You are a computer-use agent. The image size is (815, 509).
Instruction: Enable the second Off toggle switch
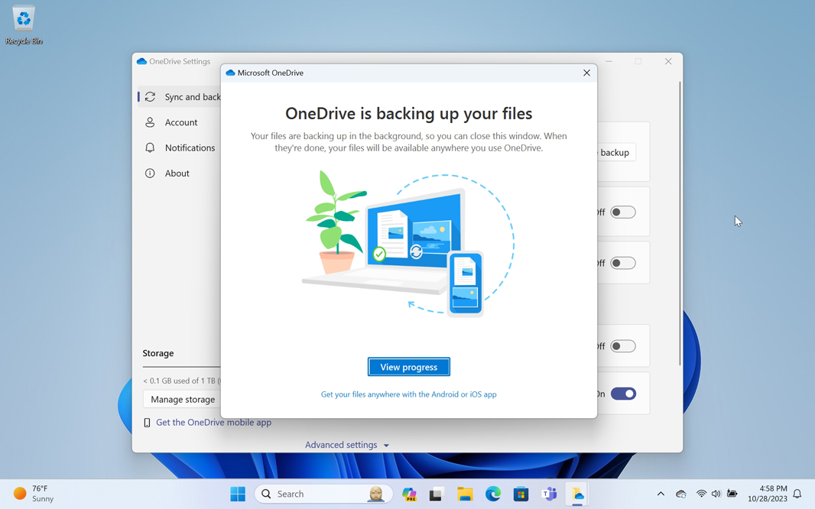point(623,263)
